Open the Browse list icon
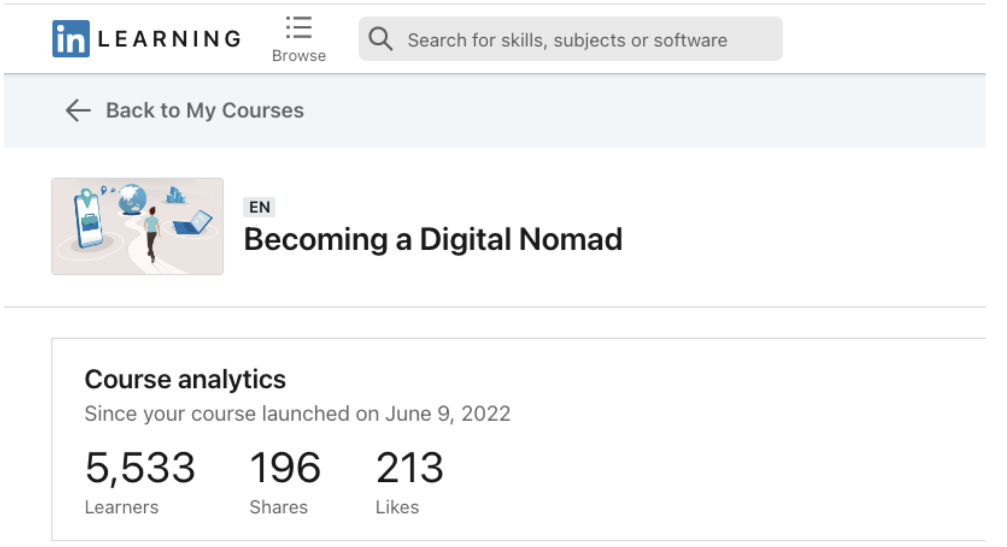The image size is (1007, 547). point(299,27)
